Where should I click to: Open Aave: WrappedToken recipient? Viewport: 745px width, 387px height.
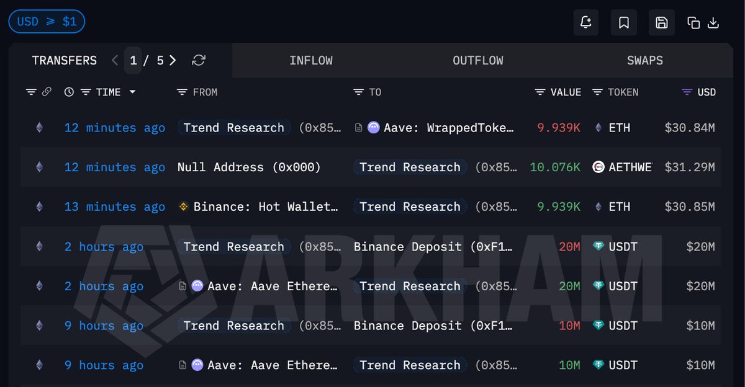click(x=449, y=128)
